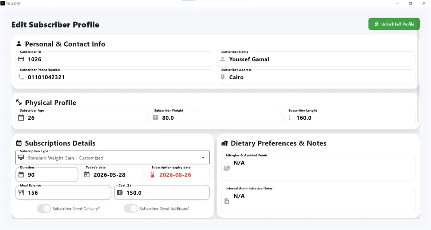This screenshot has height=230, width=431.
Task: Click the Subscriber Need Additions? label
Action: (x=164, y=208)
